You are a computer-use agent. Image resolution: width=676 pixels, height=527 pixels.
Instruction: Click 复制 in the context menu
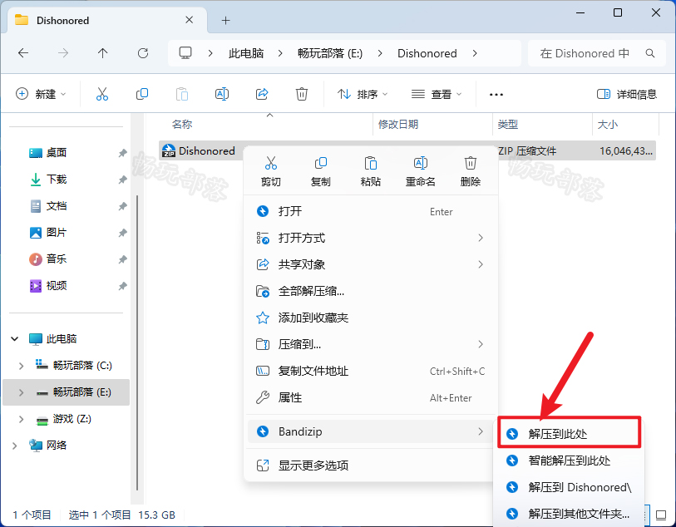pos(320,171)
